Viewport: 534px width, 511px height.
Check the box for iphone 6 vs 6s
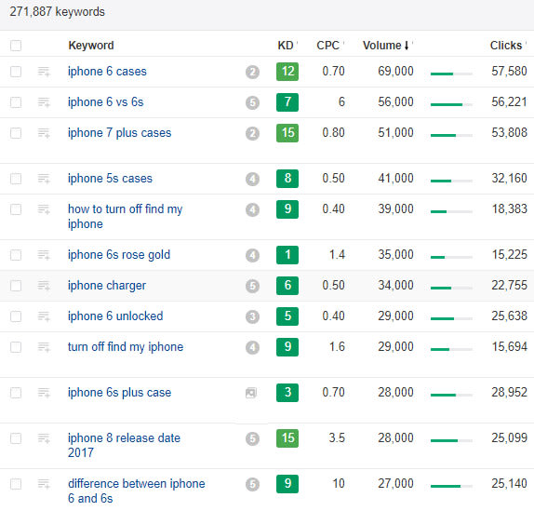(16, 102)
